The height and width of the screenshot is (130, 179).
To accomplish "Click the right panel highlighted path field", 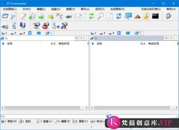I will tap(129, 38).
